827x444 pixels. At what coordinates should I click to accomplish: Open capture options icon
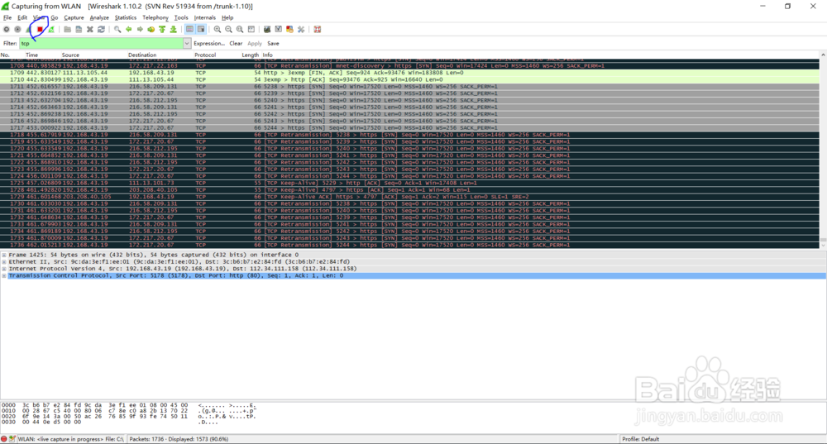[17, 30]
